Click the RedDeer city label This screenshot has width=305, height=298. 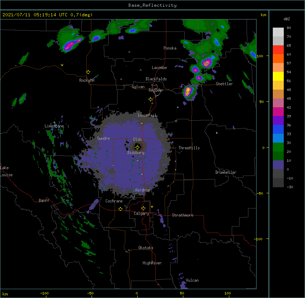[156, 90]
